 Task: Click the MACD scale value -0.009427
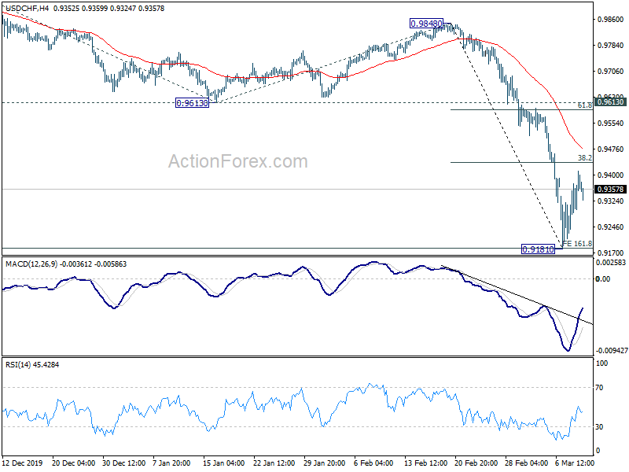(x=612, y=351)
